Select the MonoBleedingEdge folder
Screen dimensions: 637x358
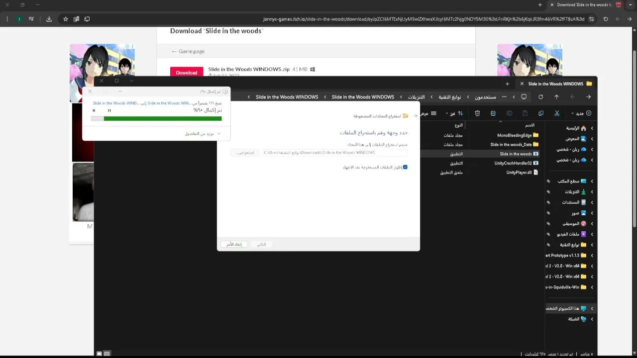point(518,135)
